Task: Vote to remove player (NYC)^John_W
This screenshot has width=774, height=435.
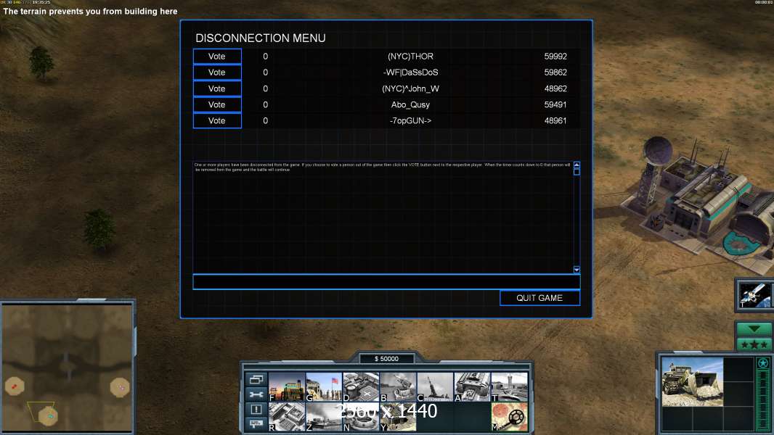Action: coord(217,88)
